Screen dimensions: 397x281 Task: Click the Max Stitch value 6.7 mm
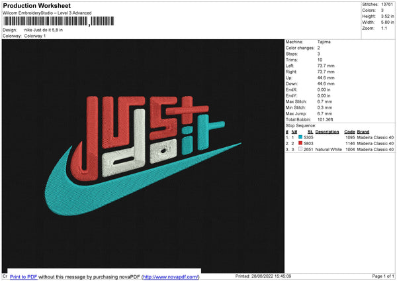[x=325, y=101]
